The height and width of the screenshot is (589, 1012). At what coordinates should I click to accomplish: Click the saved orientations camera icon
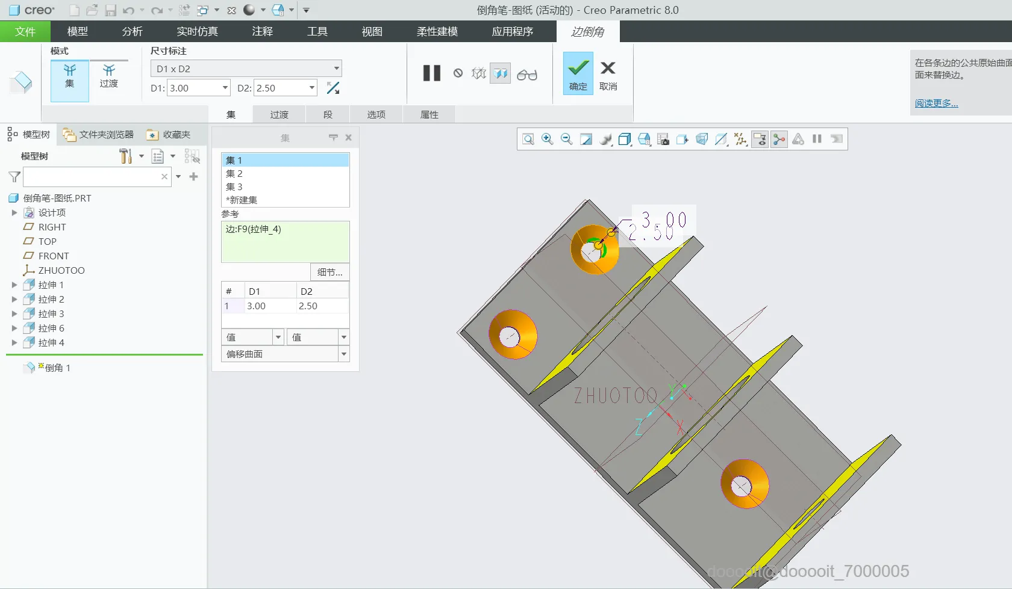(663, 139)
